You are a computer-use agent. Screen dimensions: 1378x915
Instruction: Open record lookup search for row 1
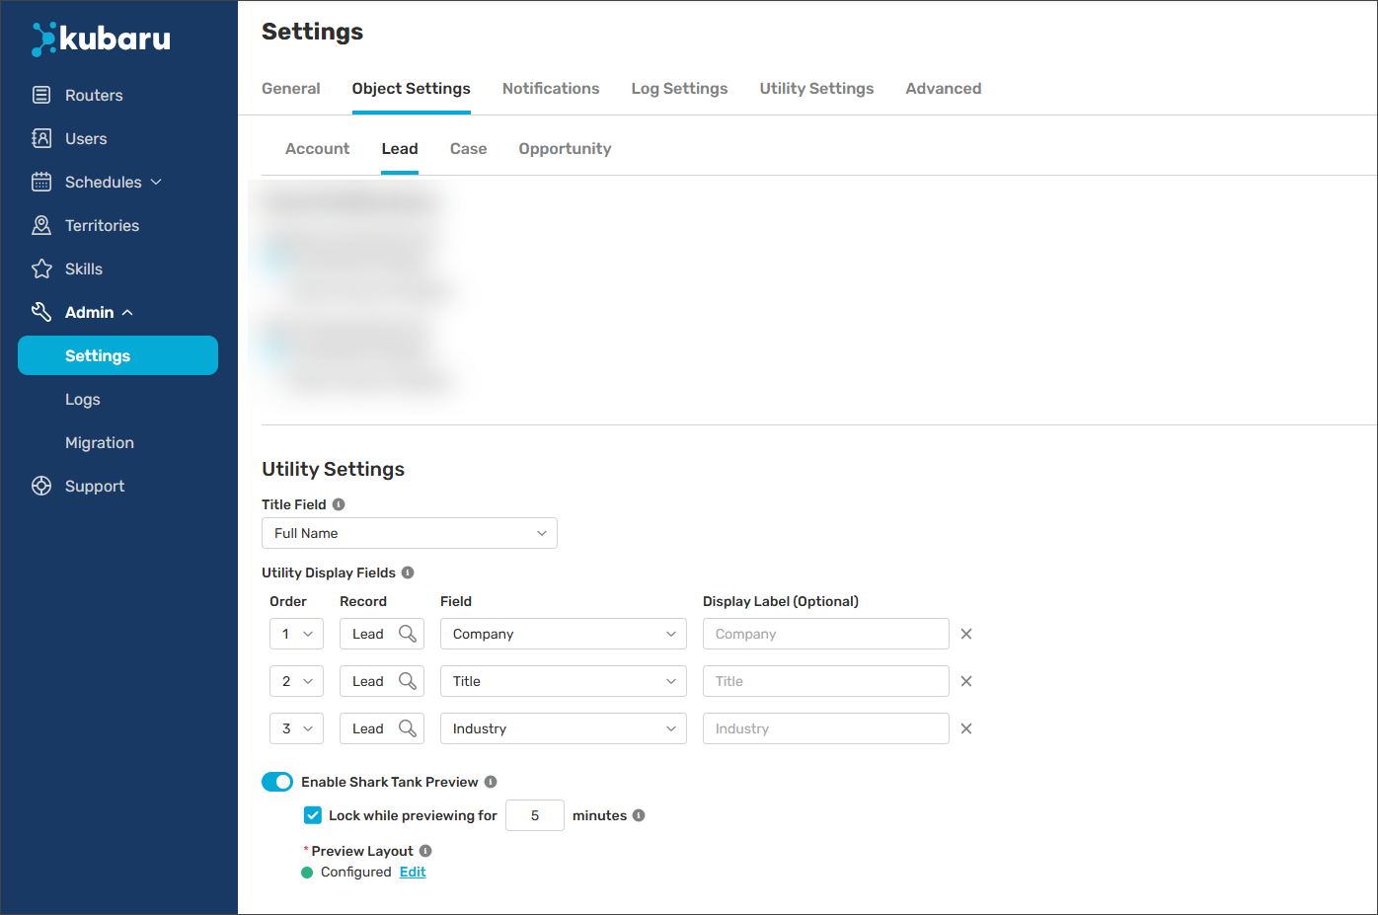coord(407,634)
